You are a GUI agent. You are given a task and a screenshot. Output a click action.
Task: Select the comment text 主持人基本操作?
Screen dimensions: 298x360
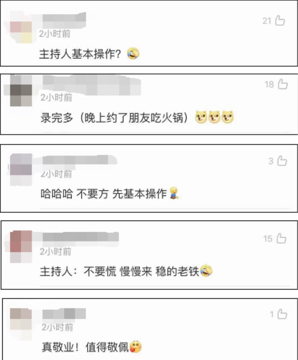coord(80,54)
